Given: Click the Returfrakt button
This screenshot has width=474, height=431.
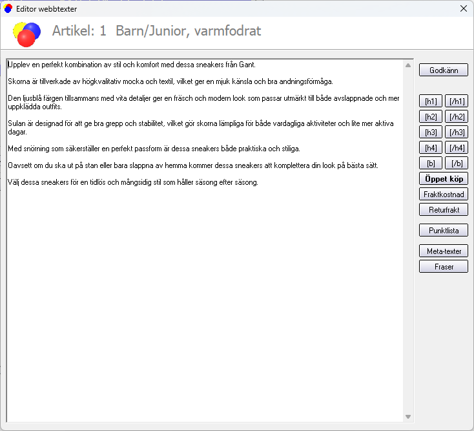Looking at the screenshot, I should tap(444, 209).
